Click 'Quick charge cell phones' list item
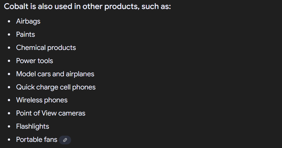282x148 pixels. click(x=56, y=87)
